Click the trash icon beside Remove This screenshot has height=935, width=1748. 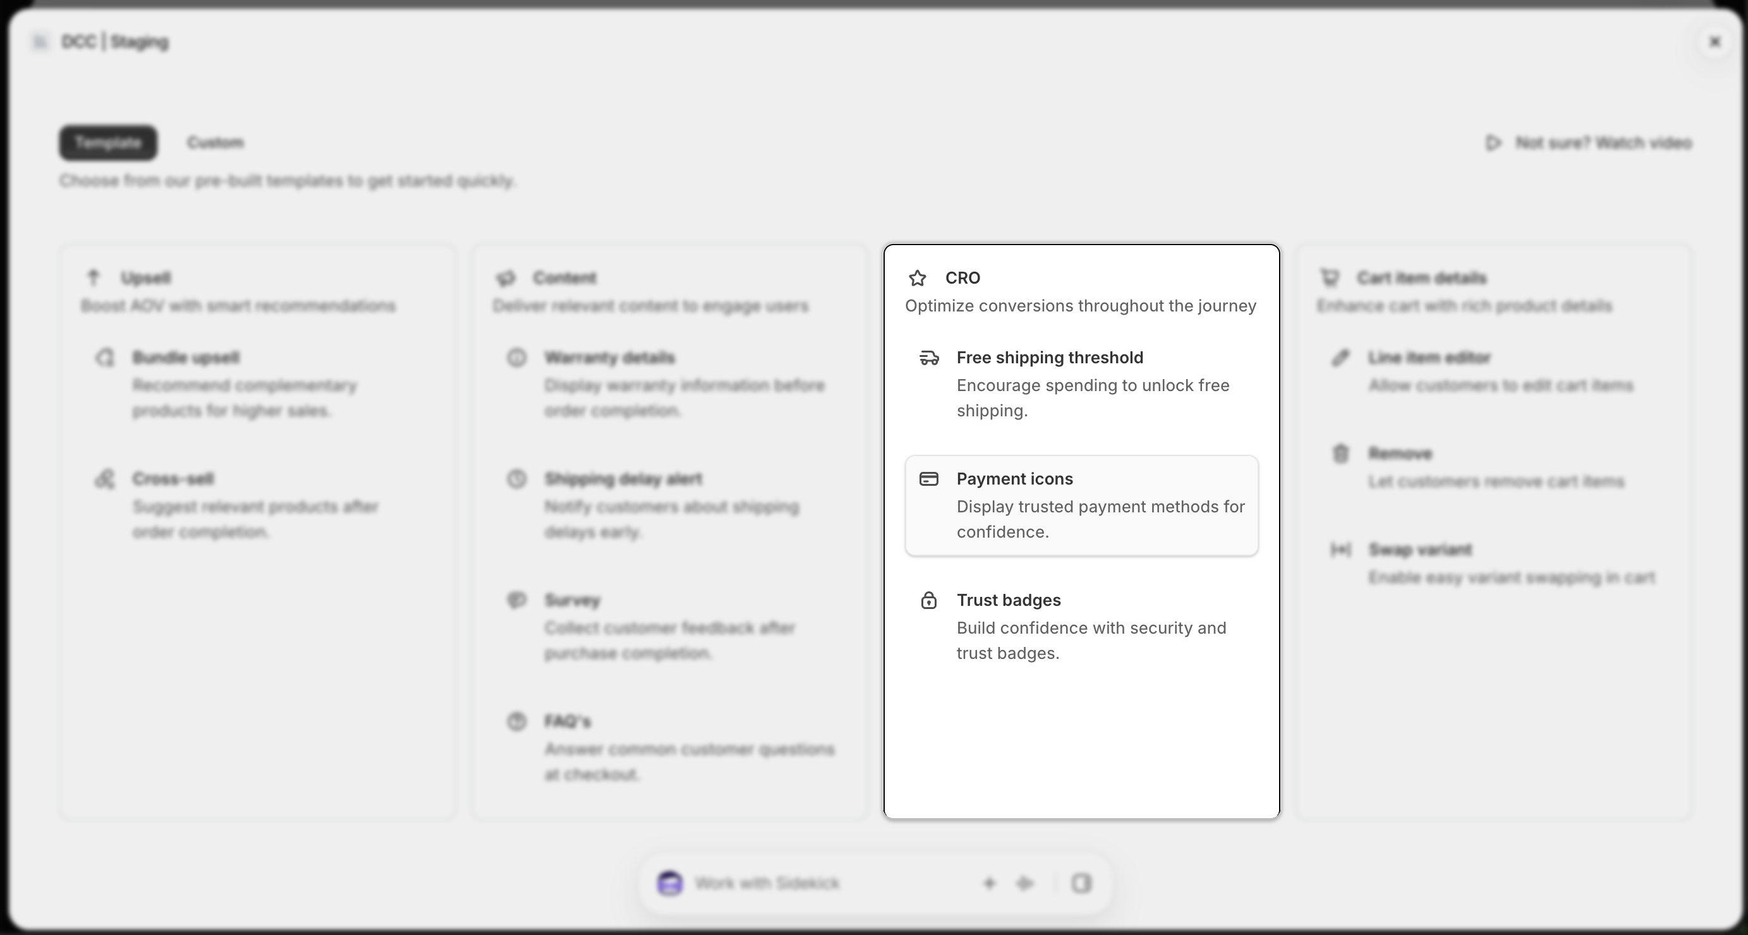click(x=1341, y=453)
